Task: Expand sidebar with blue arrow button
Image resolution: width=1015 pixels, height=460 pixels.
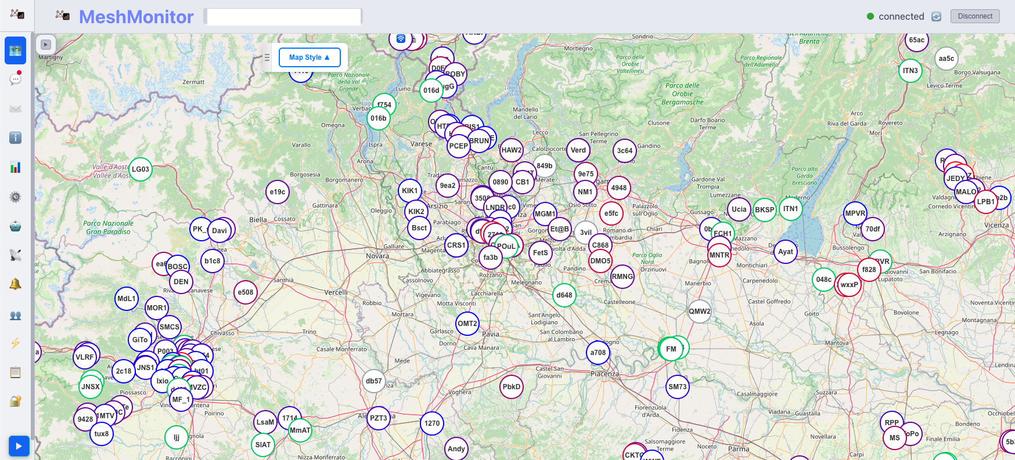Action: pyautogui.click(x=19, y=446)
